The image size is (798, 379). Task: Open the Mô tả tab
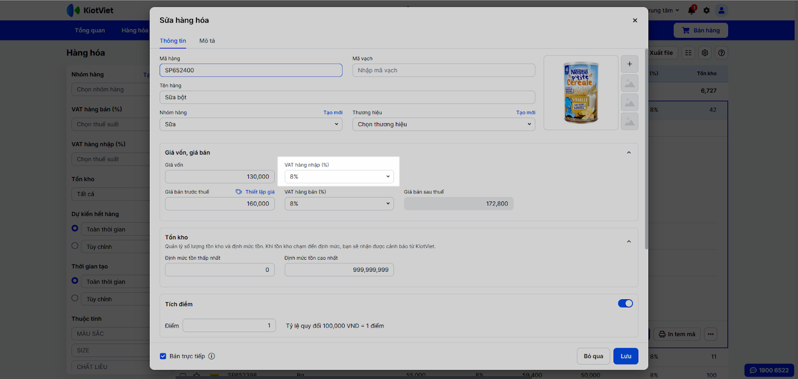pos(207,41)
